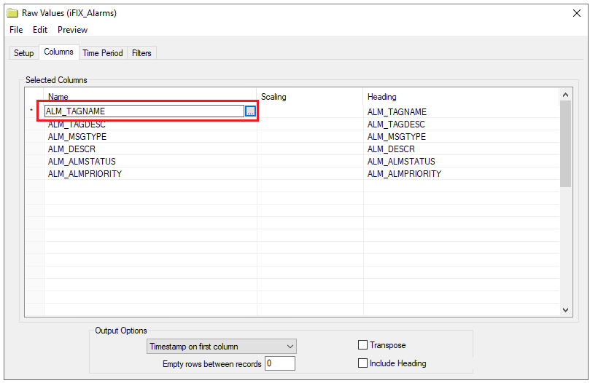Switch to the Setup tab

pyautogui.click(x=24, y=53)
